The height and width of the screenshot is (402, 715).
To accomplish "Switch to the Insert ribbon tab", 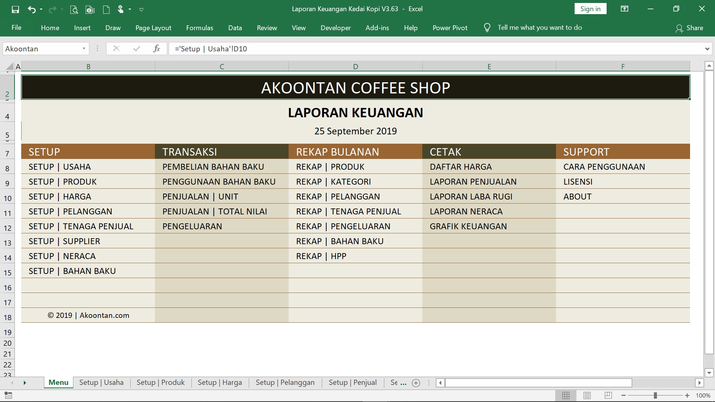I will pyautogui.click(x=82, y=28).
